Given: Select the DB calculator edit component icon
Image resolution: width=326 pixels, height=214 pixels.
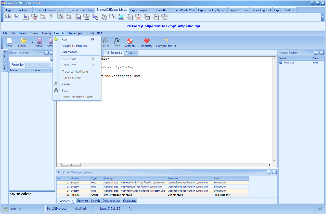Looking at the screenshot, I should click(x=86, y=17).
